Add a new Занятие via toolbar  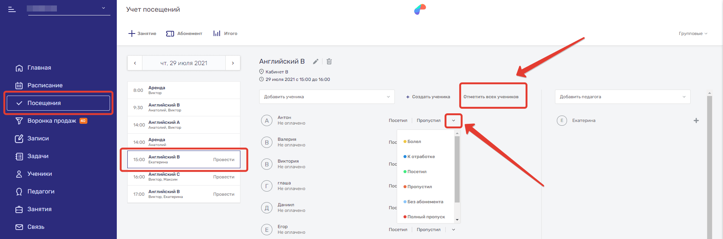[x=142, y=33]
